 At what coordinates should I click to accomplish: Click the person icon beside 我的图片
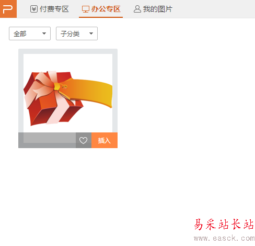(137, 9)
